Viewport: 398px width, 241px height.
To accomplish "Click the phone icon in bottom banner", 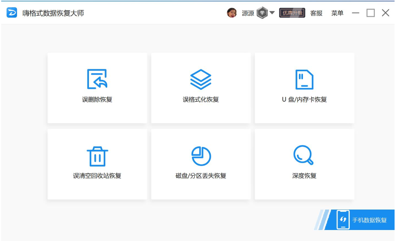I will click(343, 219).
